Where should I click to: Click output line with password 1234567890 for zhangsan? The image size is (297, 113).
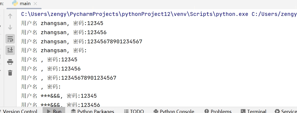(x=82, y=42)
